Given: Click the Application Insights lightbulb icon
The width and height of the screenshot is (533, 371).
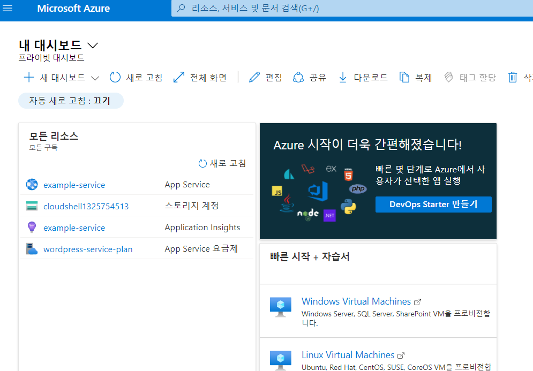Looking at the screenshot, I should pyautogui.click(x=32, y=227).
